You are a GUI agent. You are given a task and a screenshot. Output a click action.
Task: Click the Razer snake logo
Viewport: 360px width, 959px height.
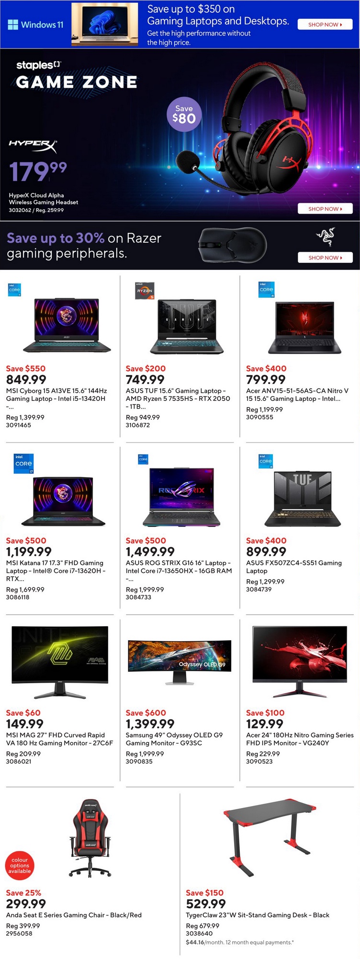325,237
